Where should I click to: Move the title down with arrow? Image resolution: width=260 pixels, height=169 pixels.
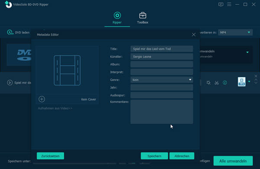click(x=256, y=83)
